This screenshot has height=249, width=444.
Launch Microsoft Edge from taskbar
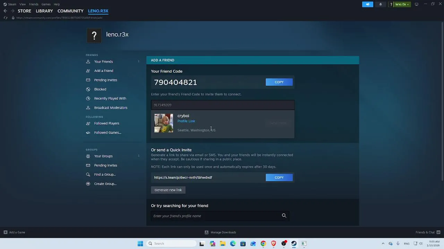(233, 243)
